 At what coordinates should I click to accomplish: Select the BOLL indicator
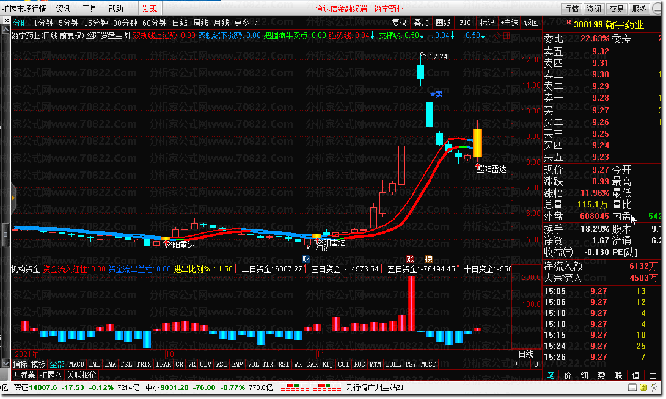point(393,364)
